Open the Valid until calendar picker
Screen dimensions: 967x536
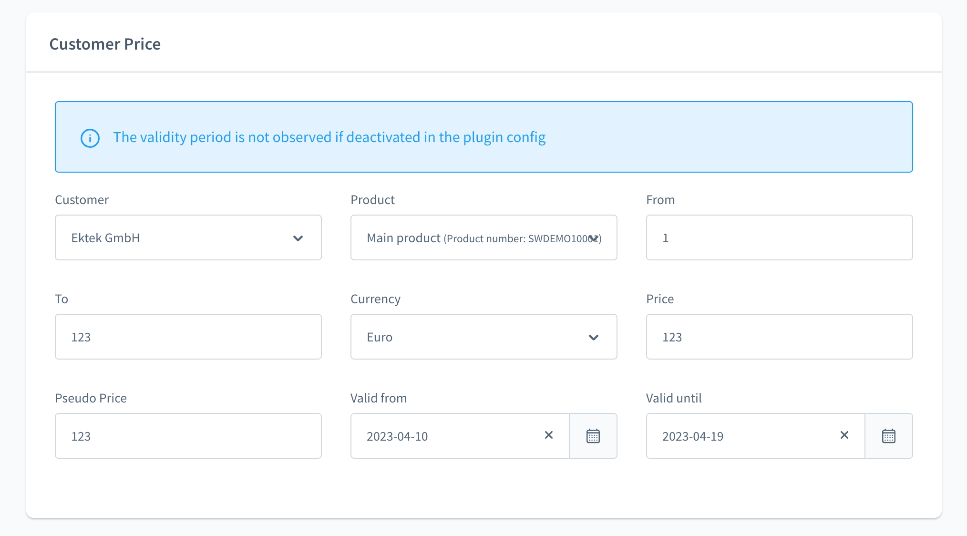888,436
